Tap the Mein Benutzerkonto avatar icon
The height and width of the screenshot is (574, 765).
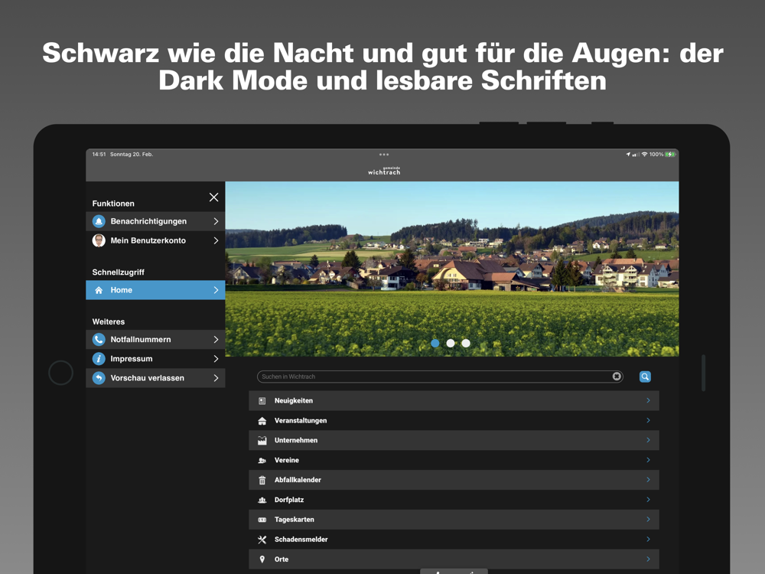pos(99,240)
